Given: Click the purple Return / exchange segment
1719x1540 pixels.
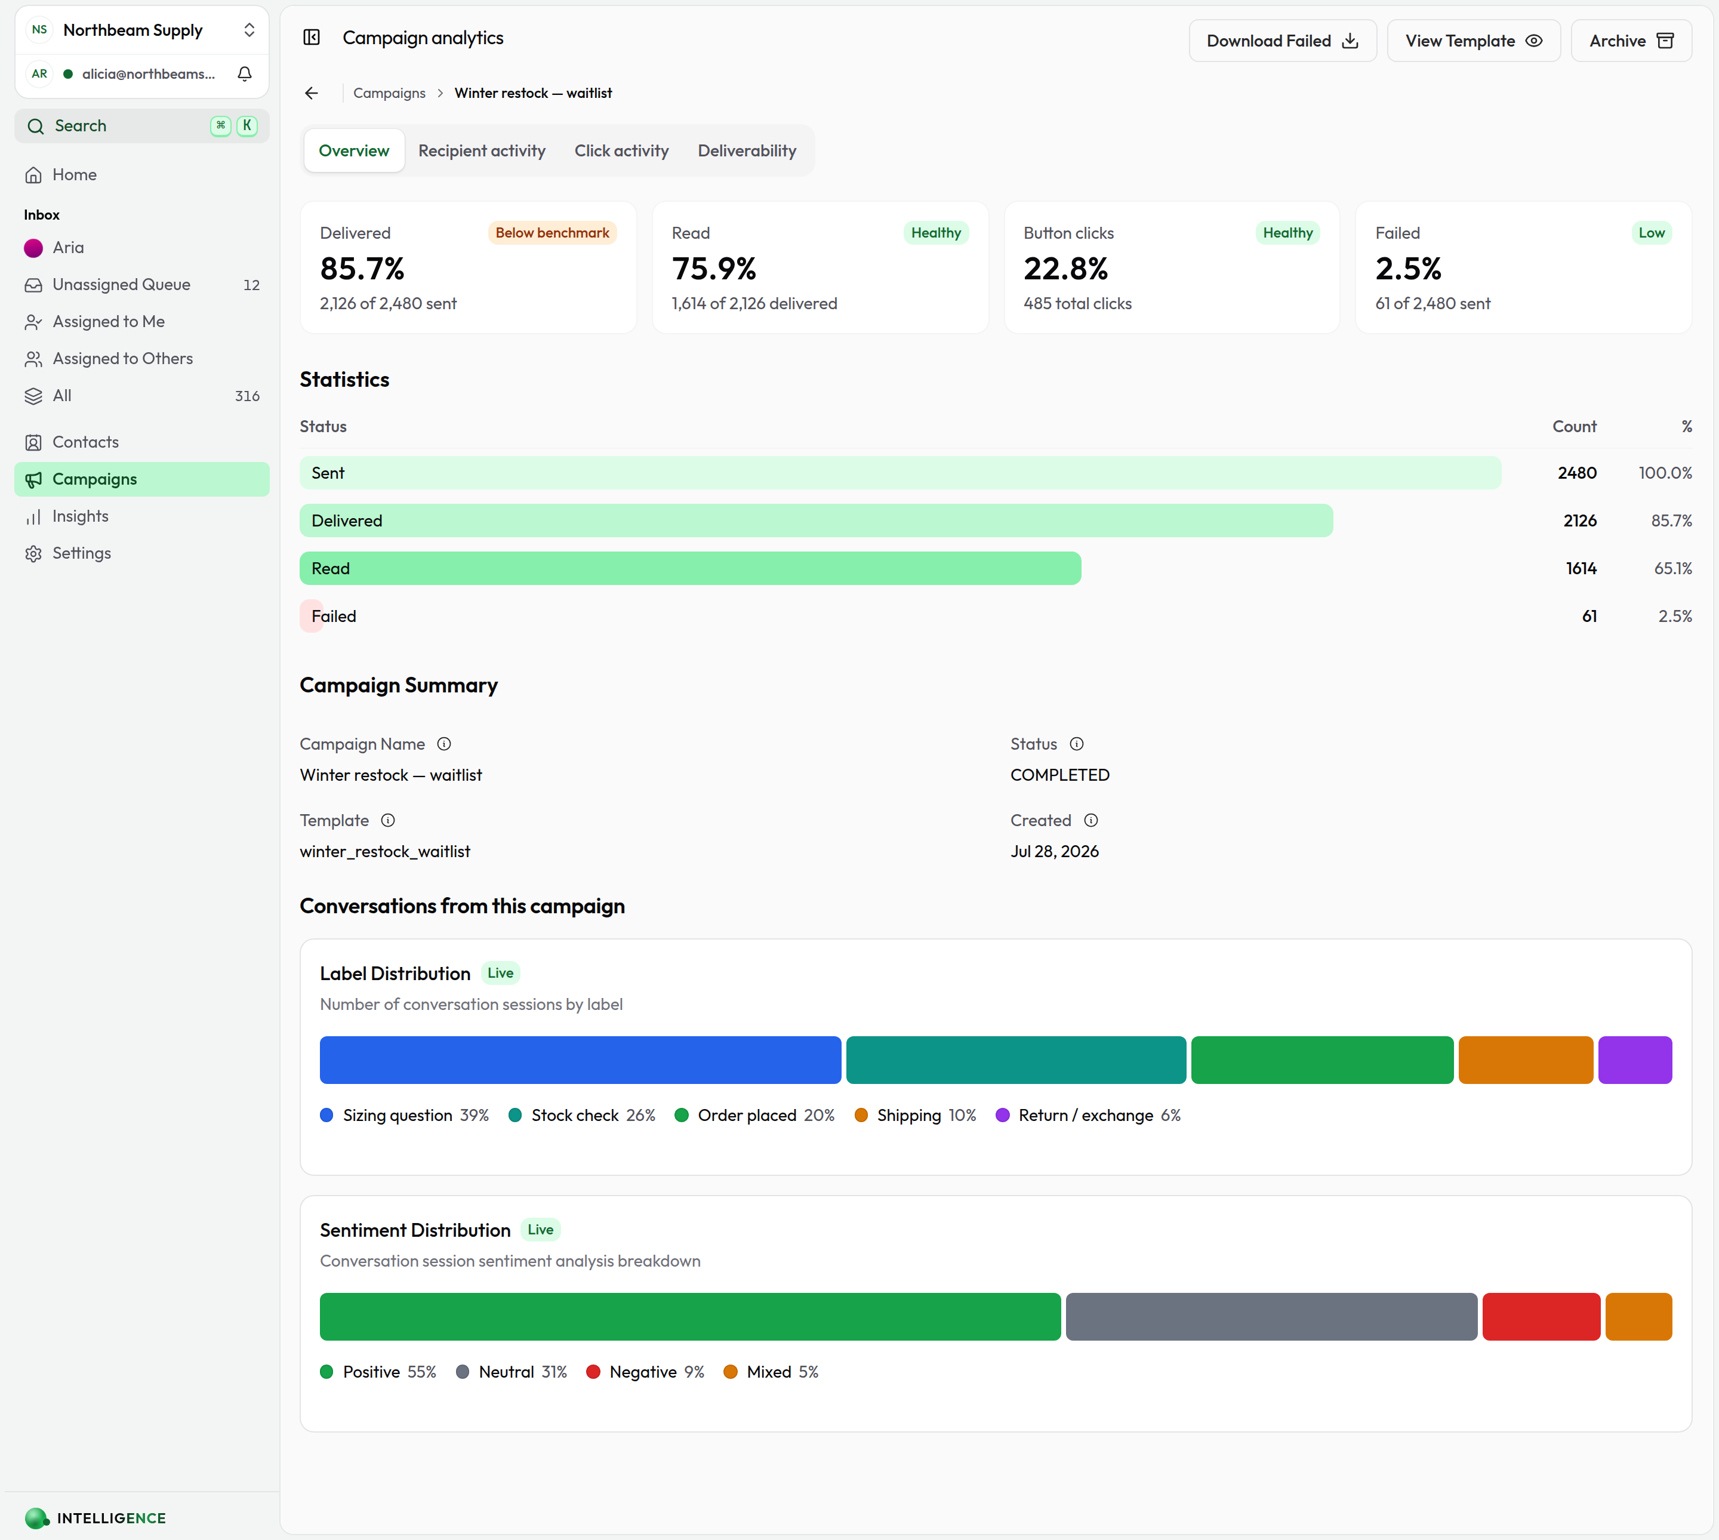Looking at the screenshot, I should pos(1635,1060).
